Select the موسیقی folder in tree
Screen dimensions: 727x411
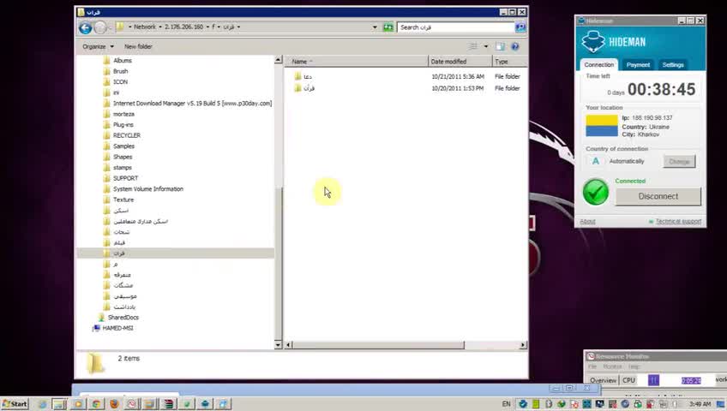(x=125, y=295)
